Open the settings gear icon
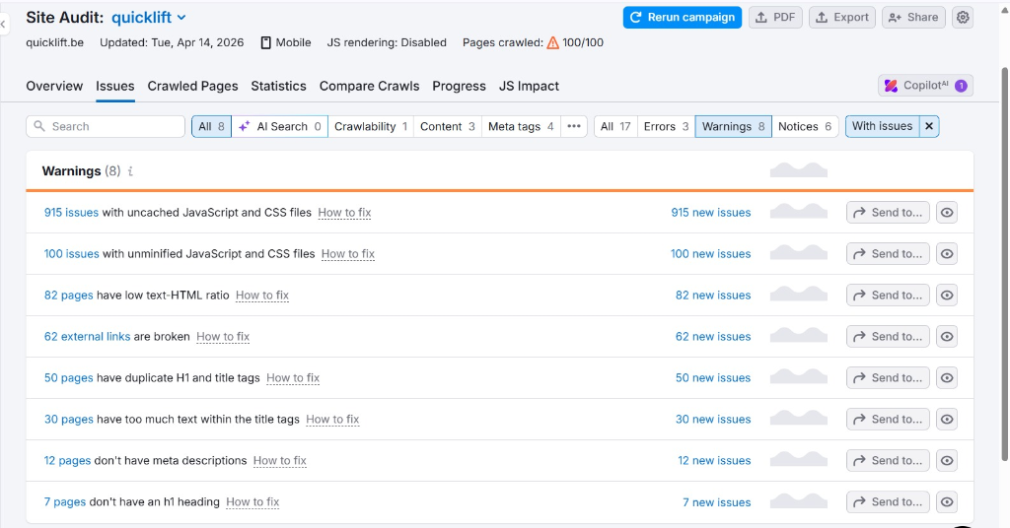 [x=963, y=18]
